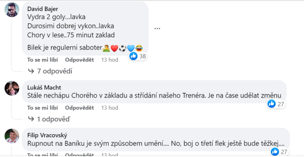
Task: Click the 13 hod timestamp on Lukáš Macht's comment
Action: pos(109,108)
